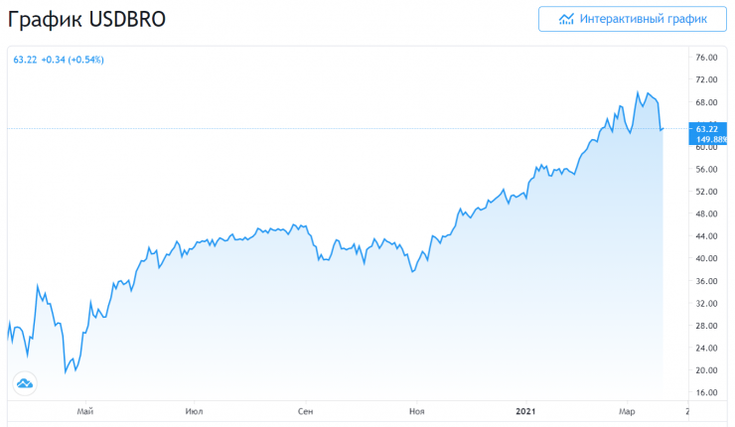
Task: Click the 48.00 price axis label
Action: click(x=707, y=213)
